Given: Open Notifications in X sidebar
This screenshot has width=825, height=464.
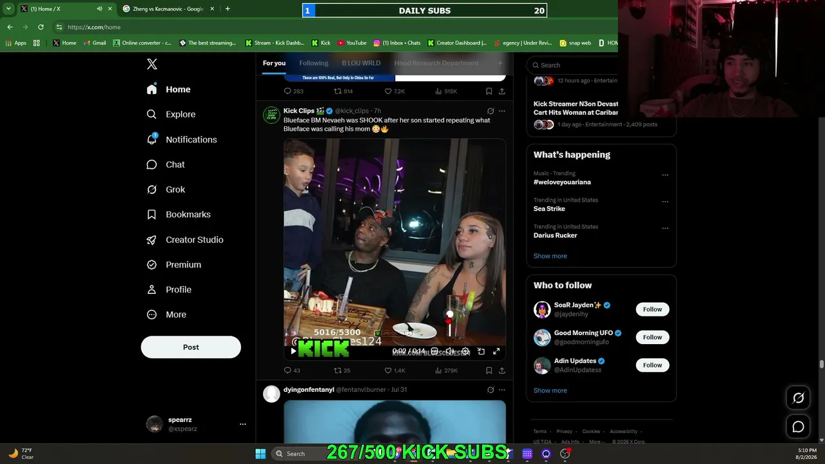Looking at the screenshot, I should click(181, 139).
